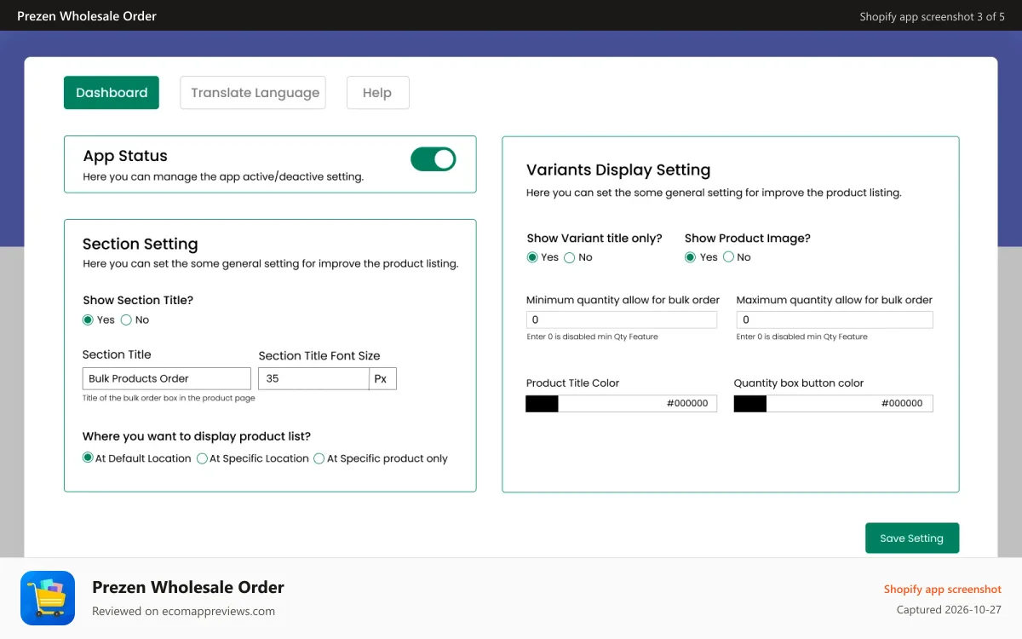Click Prezen Wholesale Order title in top bar
This screenshot has width=1022, height=639.
pos(87,16)
